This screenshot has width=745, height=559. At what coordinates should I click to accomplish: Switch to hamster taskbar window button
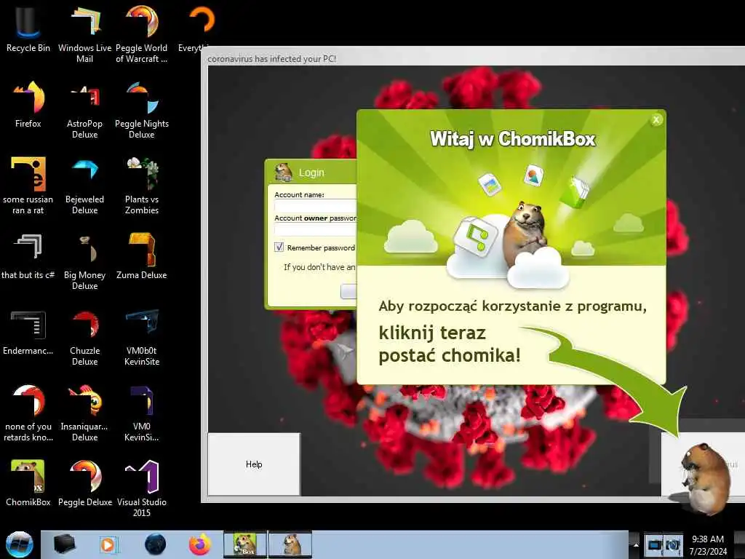[291, 544]
